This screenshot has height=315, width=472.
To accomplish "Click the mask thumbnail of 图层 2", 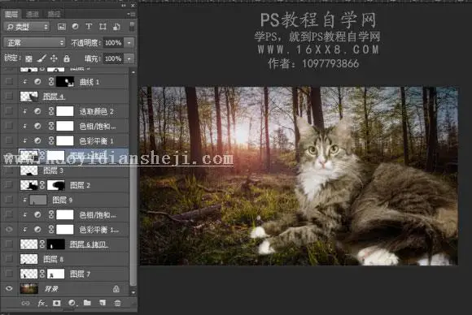I will 56,185.
